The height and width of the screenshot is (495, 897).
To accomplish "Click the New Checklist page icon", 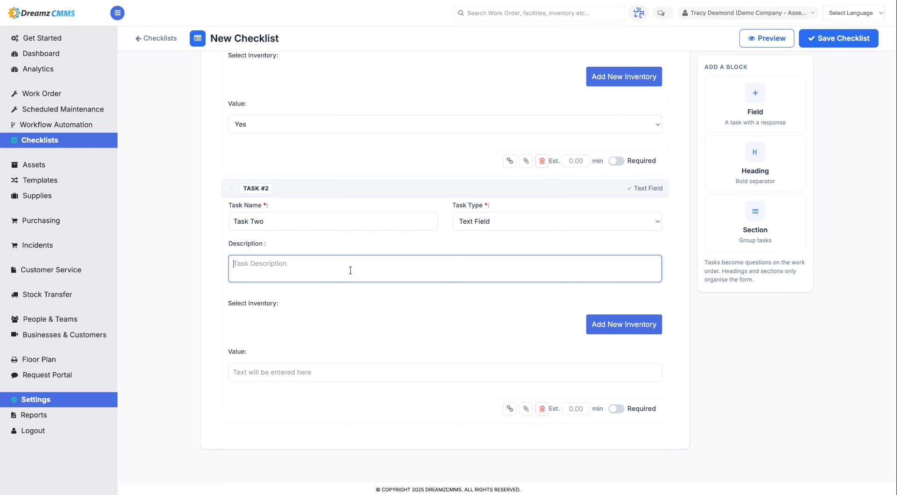I will [198, 38].
